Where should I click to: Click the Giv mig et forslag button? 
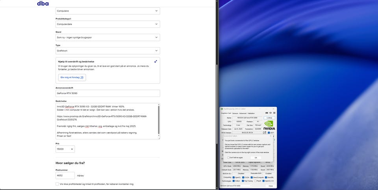point(72,77)
